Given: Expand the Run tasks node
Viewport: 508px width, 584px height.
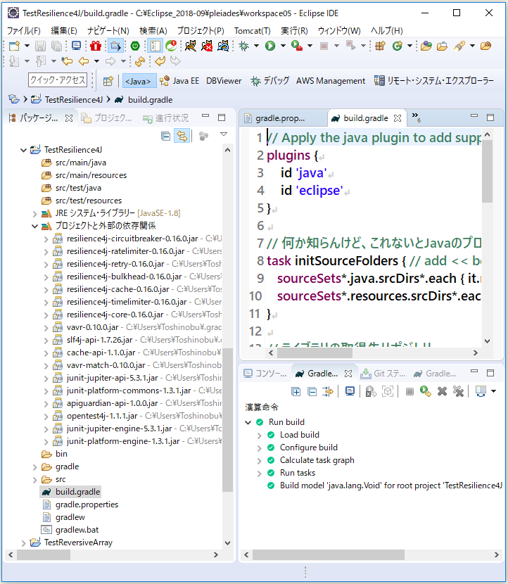Looking at the screenshot, I should [260, 474].
